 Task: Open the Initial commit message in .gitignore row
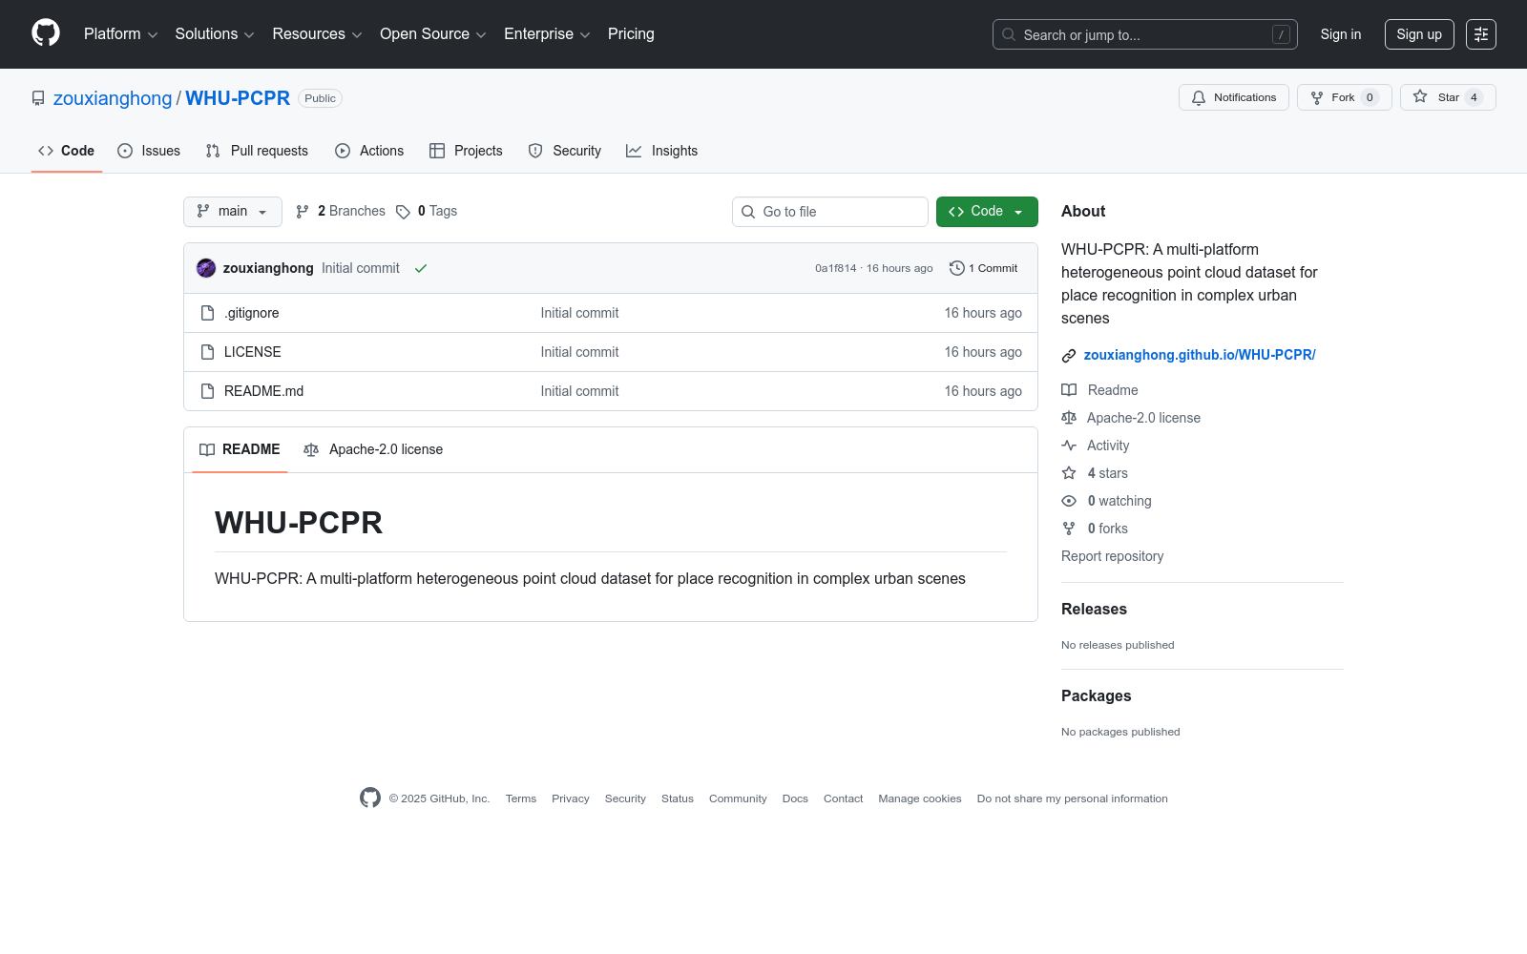[579, 313]
